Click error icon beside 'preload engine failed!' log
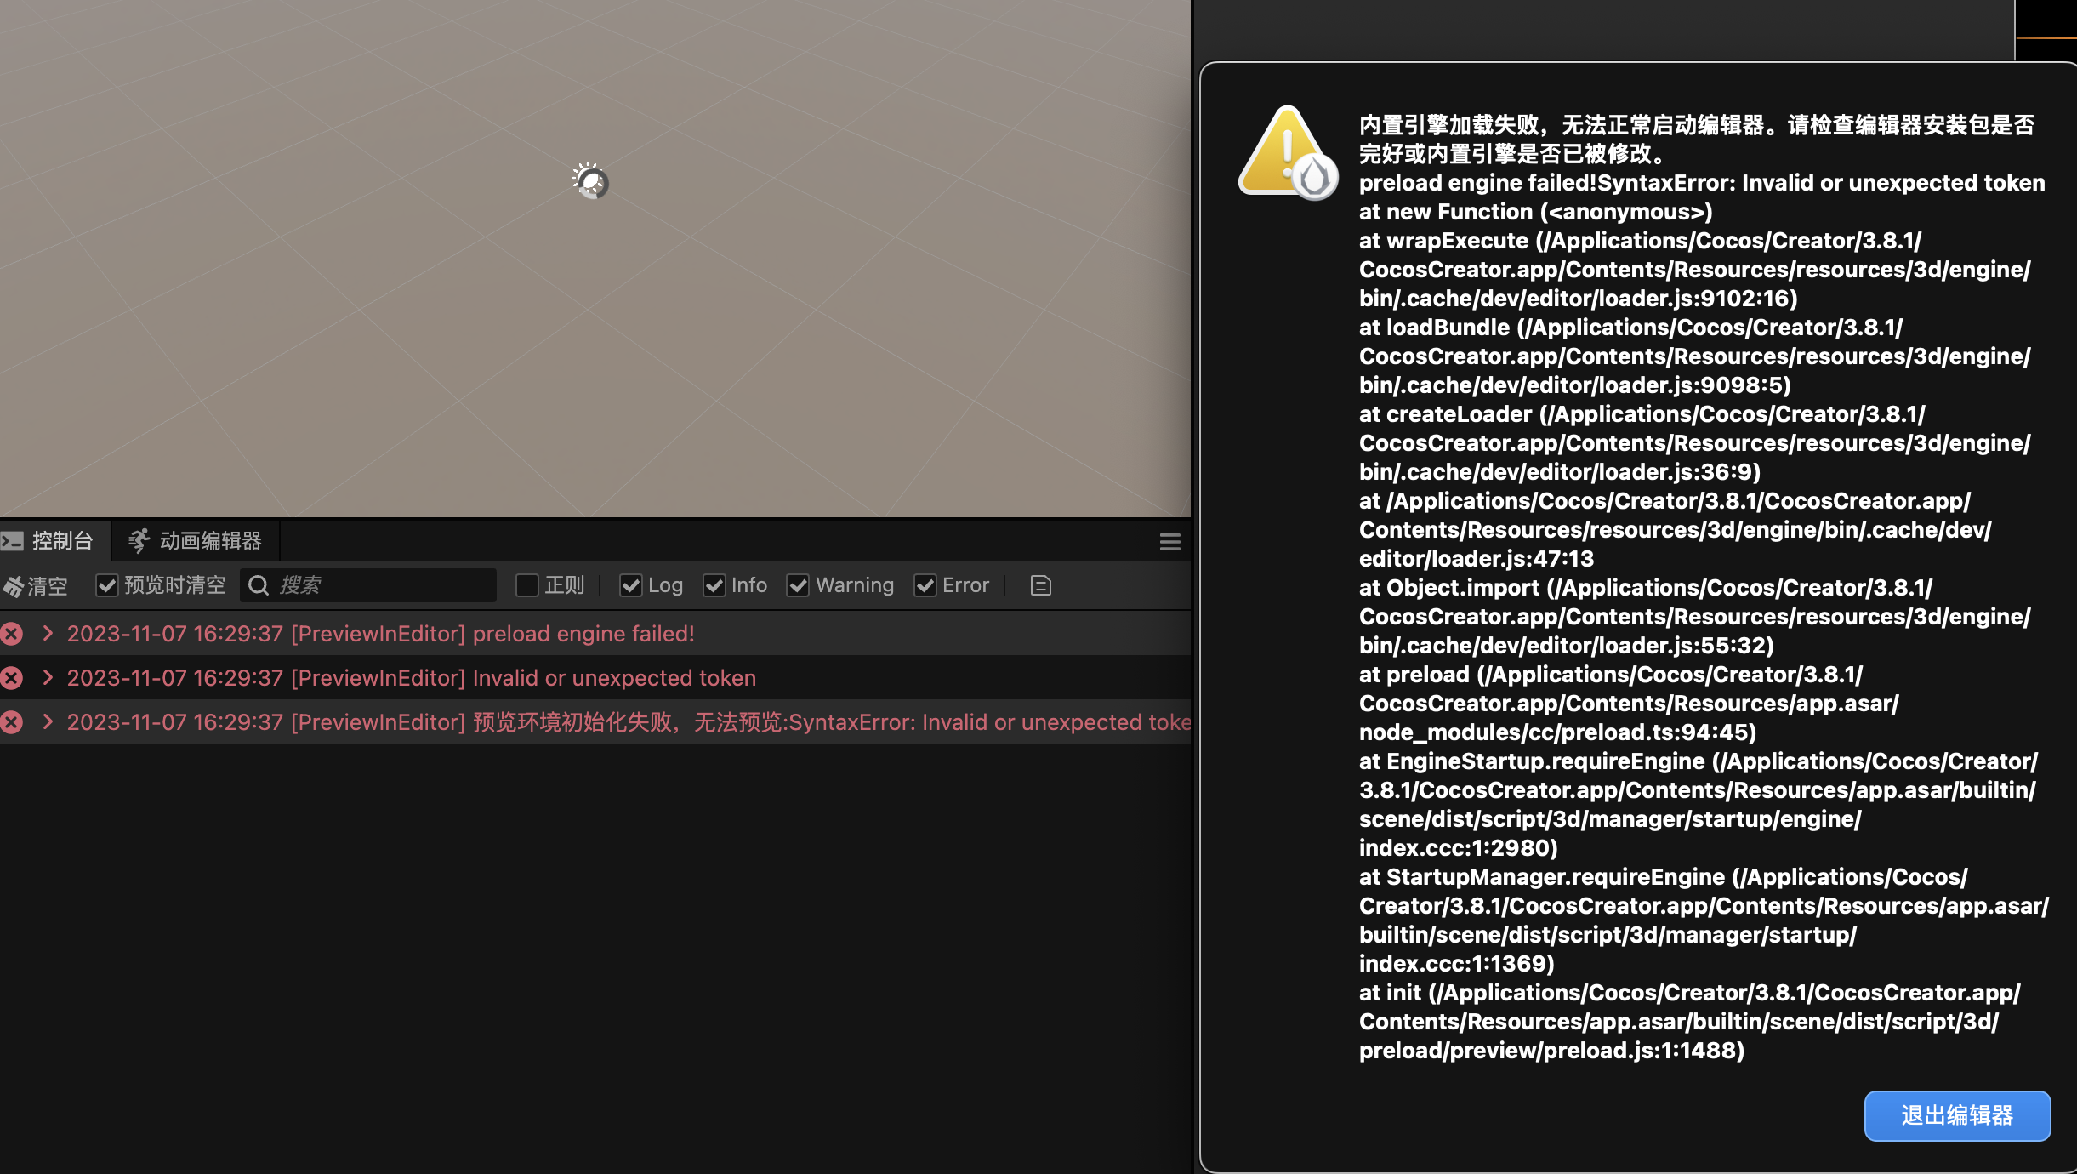Image resolution: width=2077 pixels, height=1174 pixels. click(12, 634)
